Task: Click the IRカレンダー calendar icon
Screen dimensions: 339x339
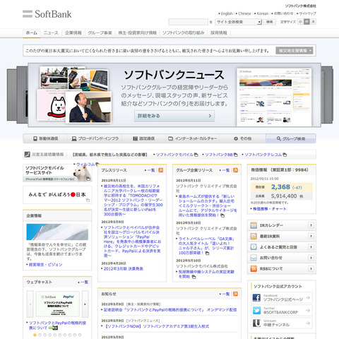Action: click(x=254, y=225)
